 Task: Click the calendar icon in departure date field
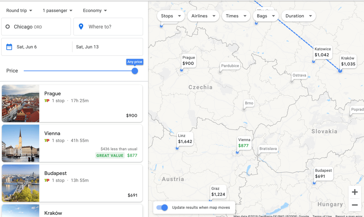pos(9,47)
